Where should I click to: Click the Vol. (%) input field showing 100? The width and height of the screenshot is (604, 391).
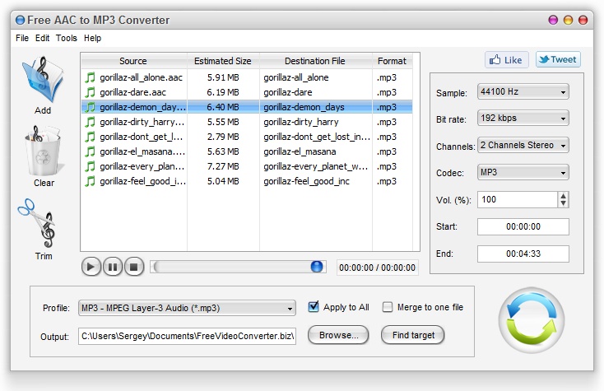pos(518,199)
